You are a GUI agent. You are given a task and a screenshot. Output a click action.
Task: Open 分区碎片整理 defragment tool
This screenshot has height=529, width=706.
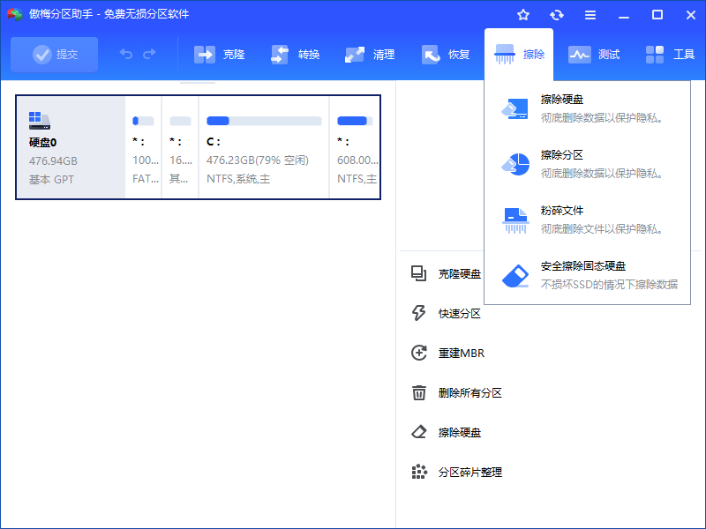[x=468, y=472]
